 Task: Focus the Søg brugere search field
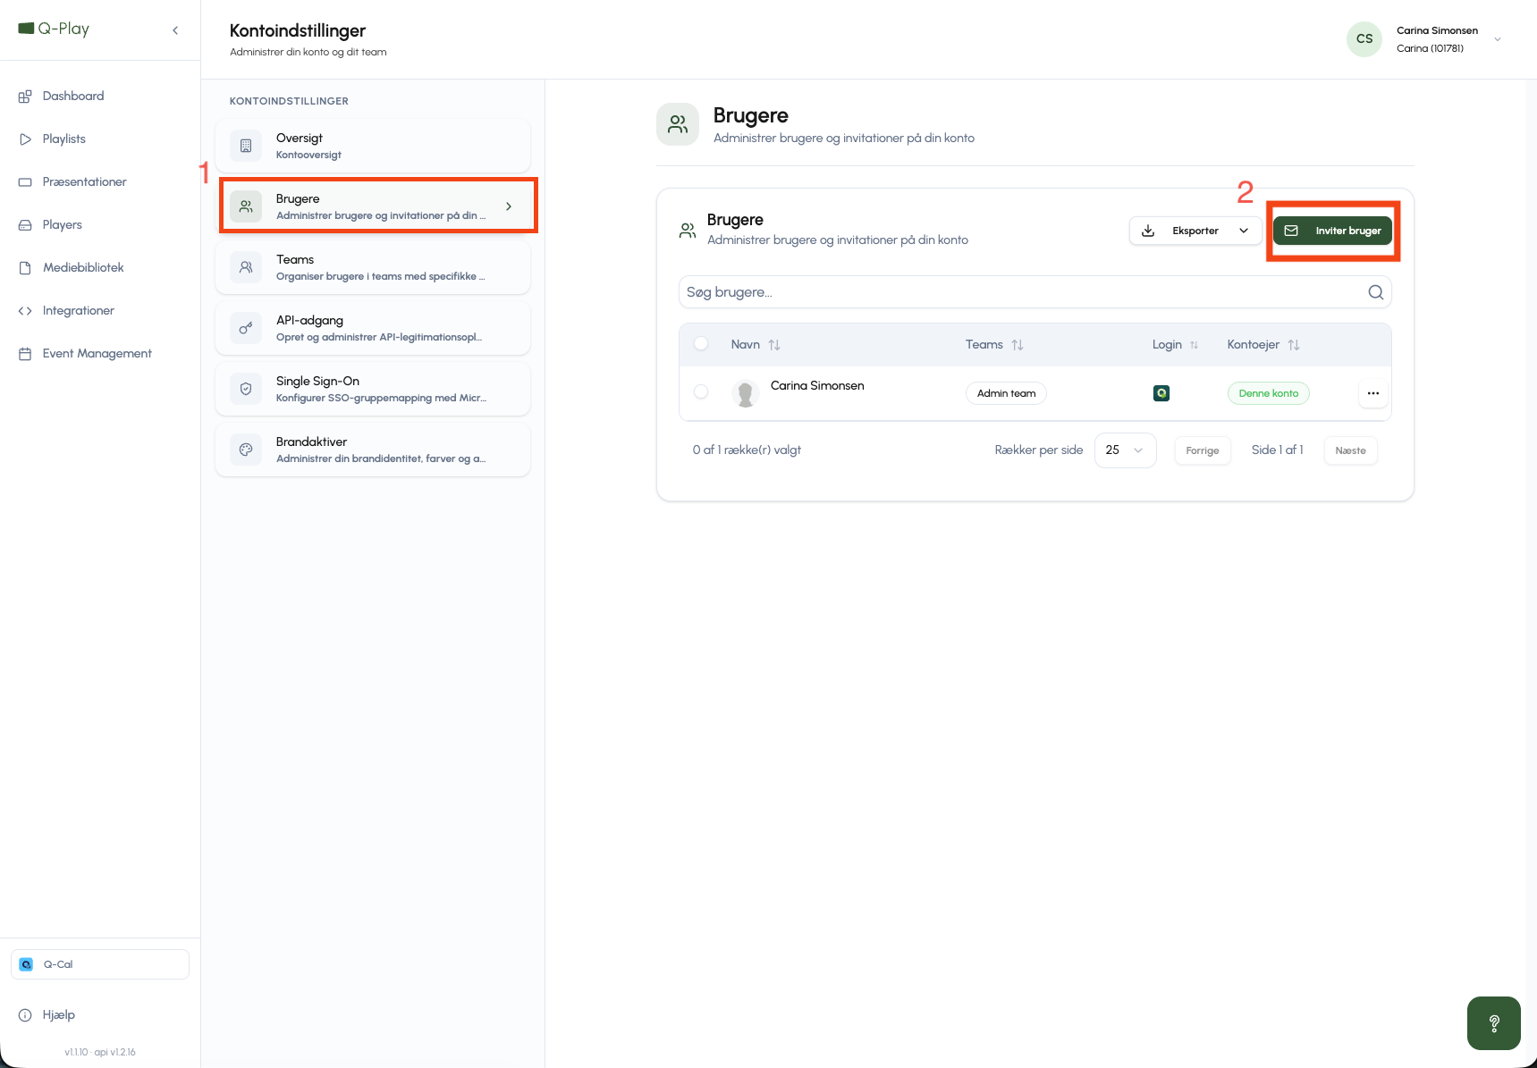[x=1035, y=292]
